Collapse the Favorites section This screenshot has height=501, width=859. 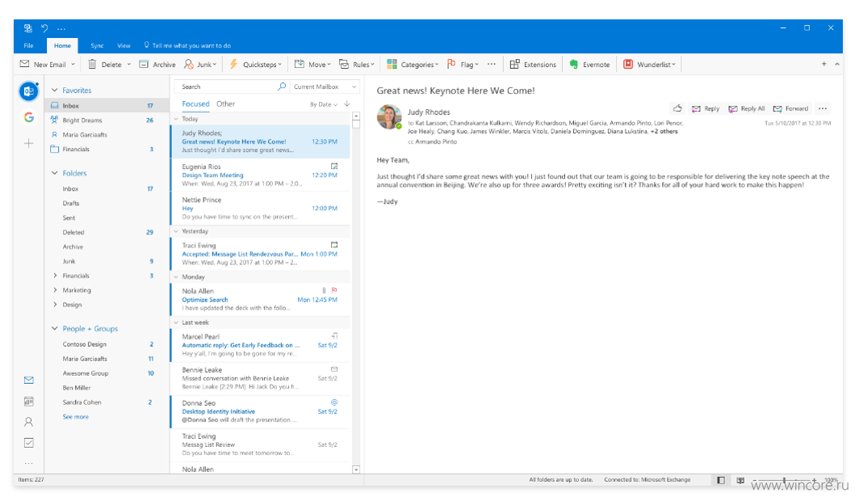coord(55,90)
